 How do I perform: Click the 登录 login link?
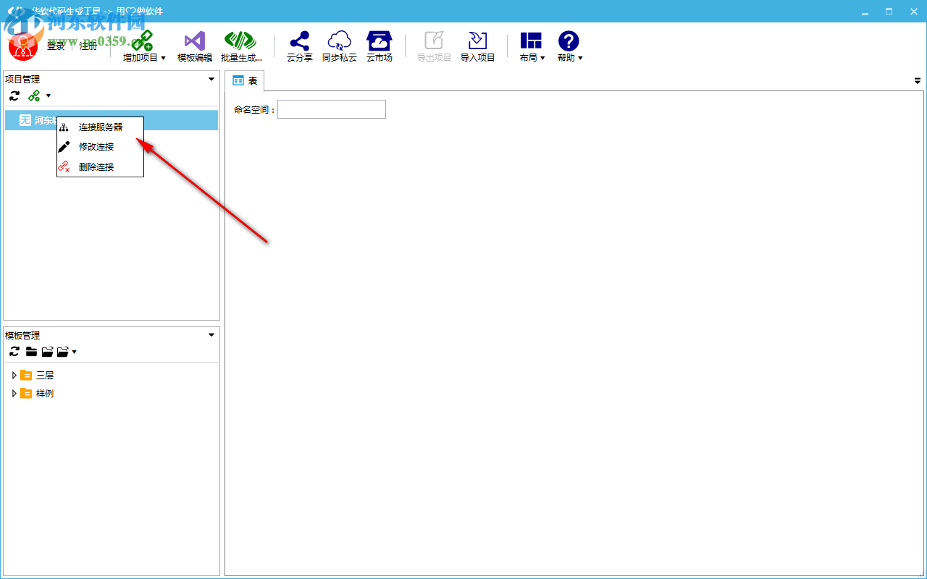pos(56,46)
